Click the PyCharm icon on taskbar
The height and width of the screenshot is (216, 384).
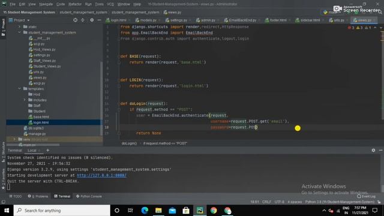[x=200, y=211]
